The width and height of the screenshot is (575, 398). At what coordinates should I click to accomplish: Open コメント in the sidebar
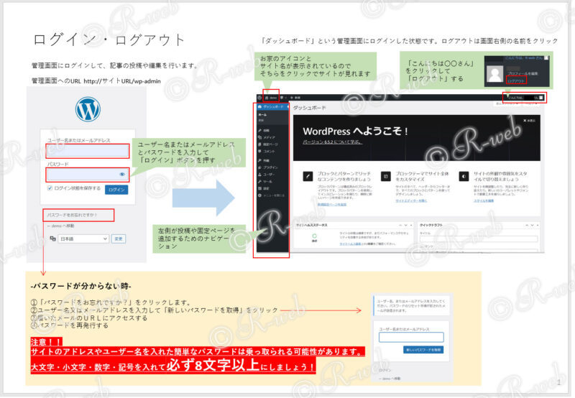[x=267, y=152]
